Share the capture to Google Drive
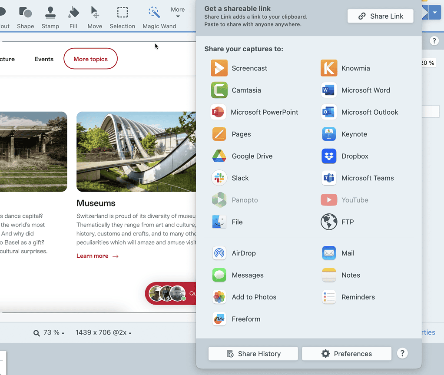This screenshot has width=444, height=375. [x=253, y=156]
